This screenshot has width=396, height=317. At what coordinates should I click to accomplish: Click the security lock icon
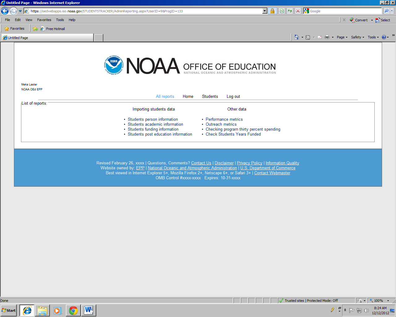coord(272,11)
